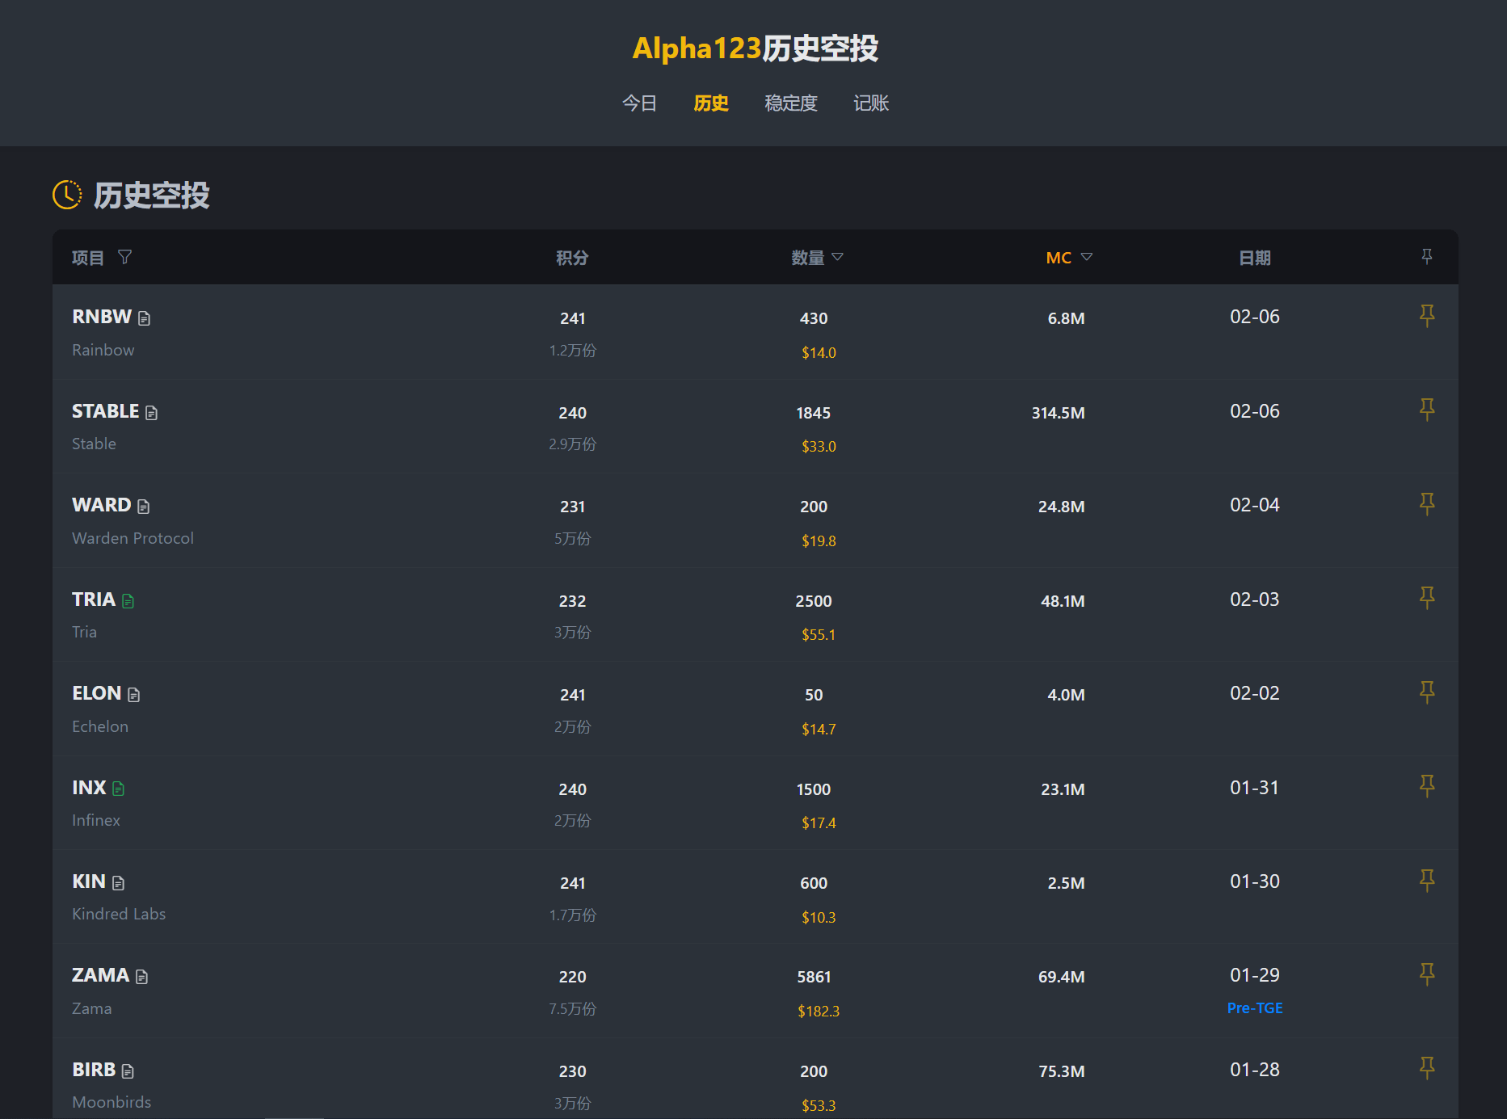Click the Pre-TGE label in ZAMA row
Image resolution: width=1507 pixels, height=1119 pixels.
[1255, 1008]
